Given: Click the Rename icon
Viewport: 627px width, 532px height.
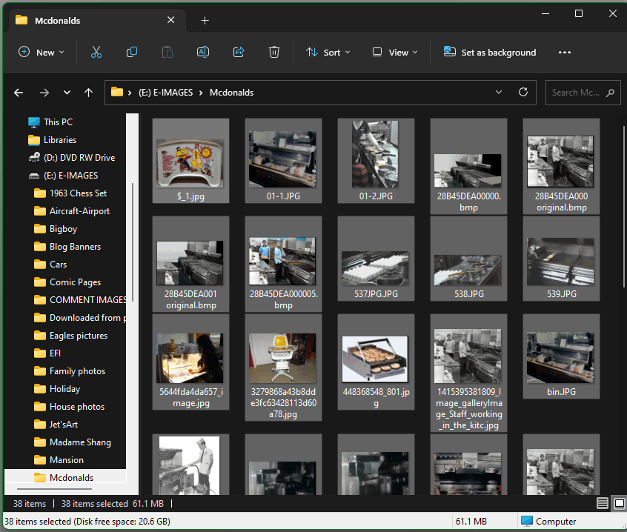Looking at the screenshot, I should click(203, 53).
